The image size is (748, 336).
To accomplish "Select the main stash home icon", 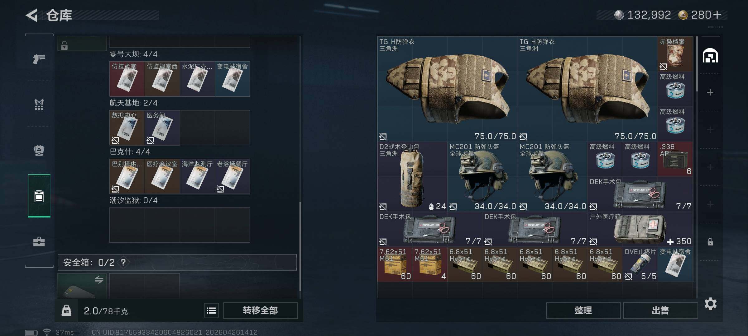I will click(x=710, y=56).
